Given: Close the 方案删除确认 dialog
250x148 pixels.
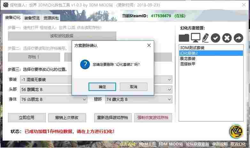Looking at the screenshot, I should pyautogui.click(x=149, y=46).
